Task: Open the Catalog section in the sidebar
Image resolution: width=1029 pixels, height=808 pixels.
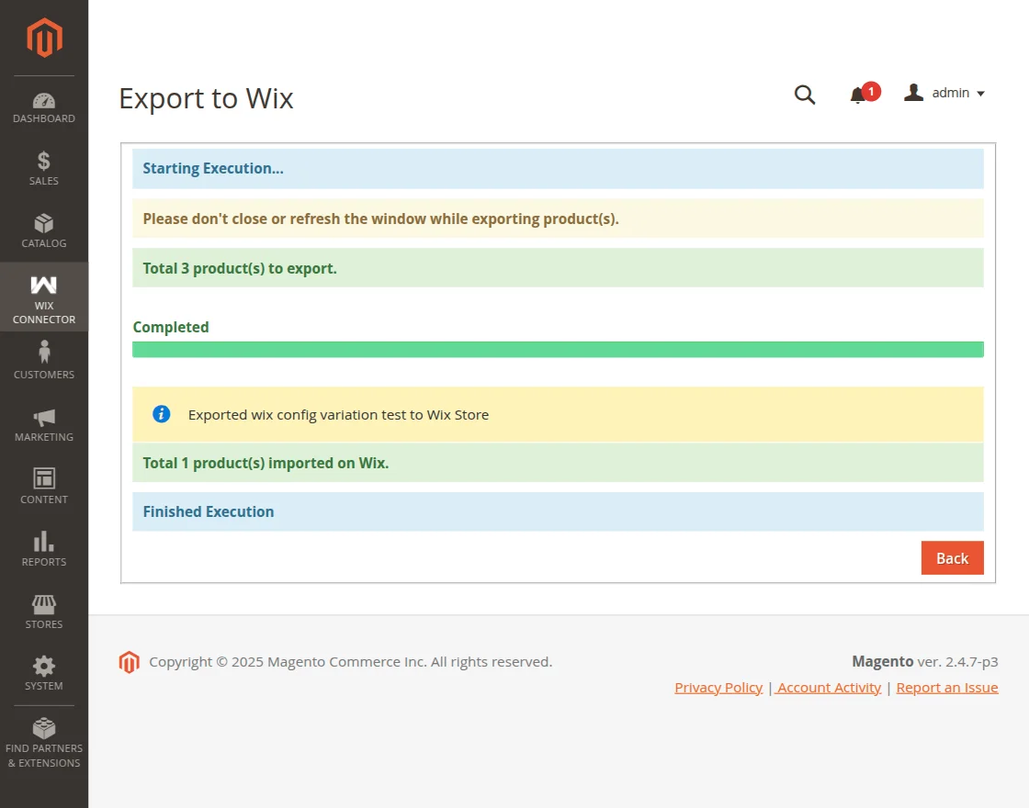Action: (x=43, y=228)
